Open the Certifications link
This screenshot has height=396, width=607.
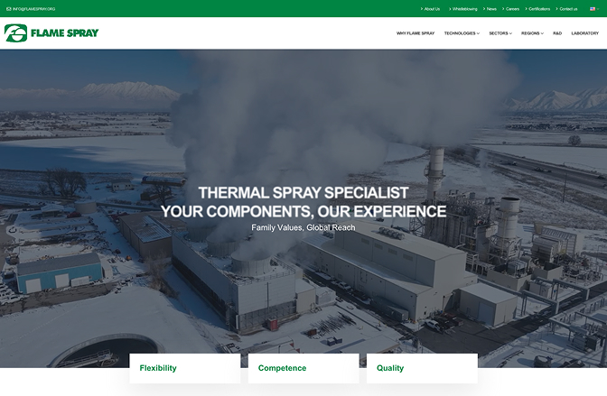point(537,9)
